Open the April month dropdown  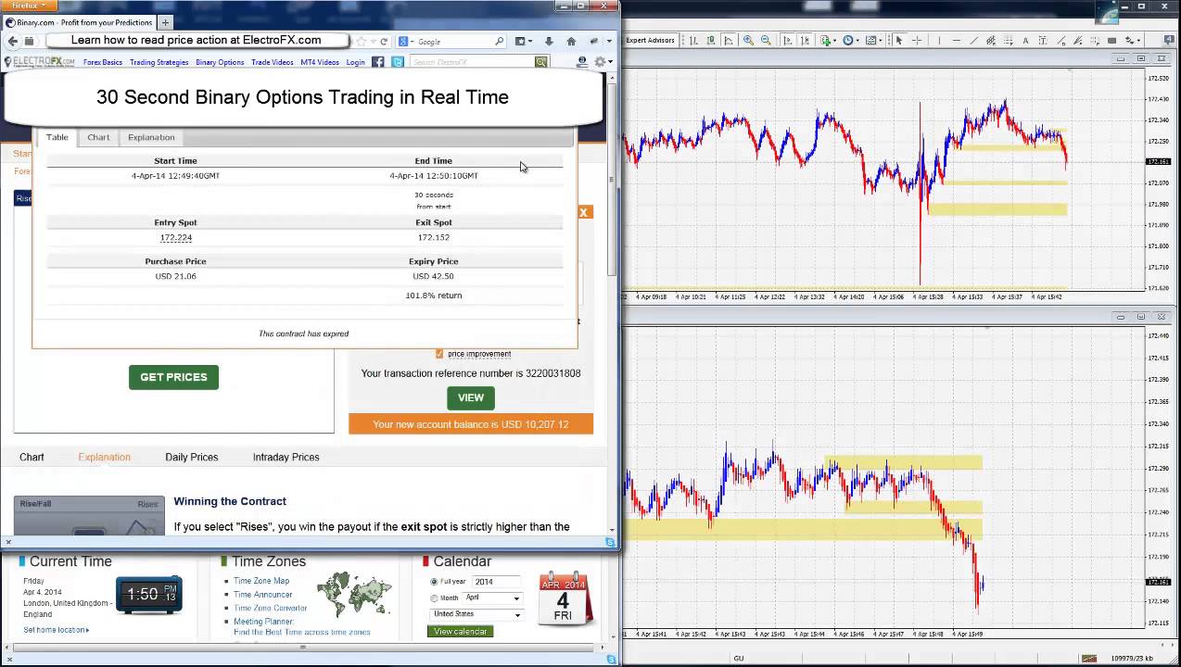coord(493,598)
